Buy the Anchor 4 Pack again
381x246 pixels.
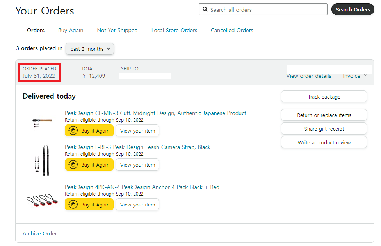[x=89, y=205]
